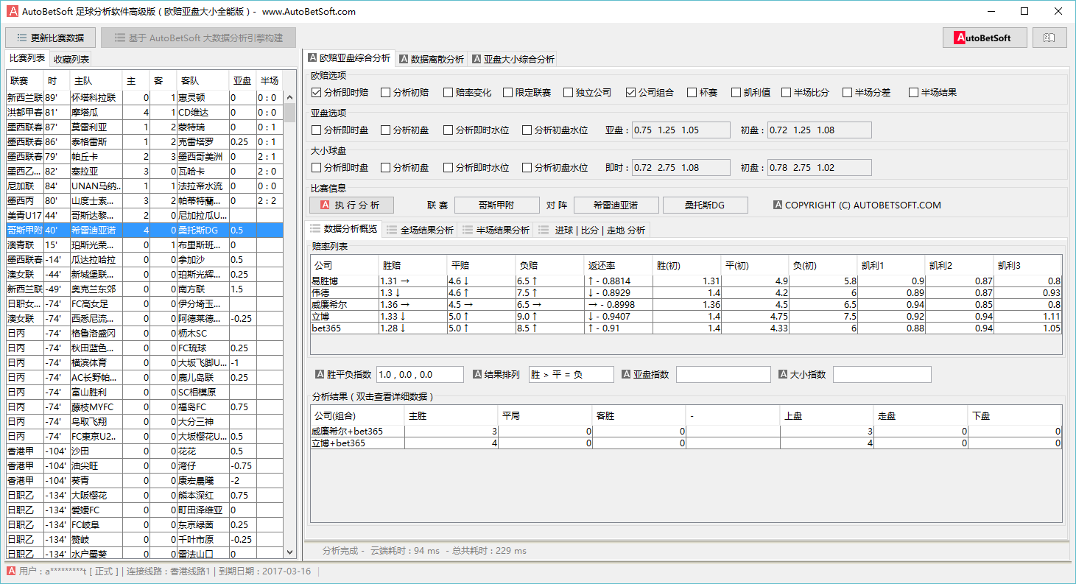1076x584 pixels.
Task: Click 主胜 column header in results
Action: 451,415
